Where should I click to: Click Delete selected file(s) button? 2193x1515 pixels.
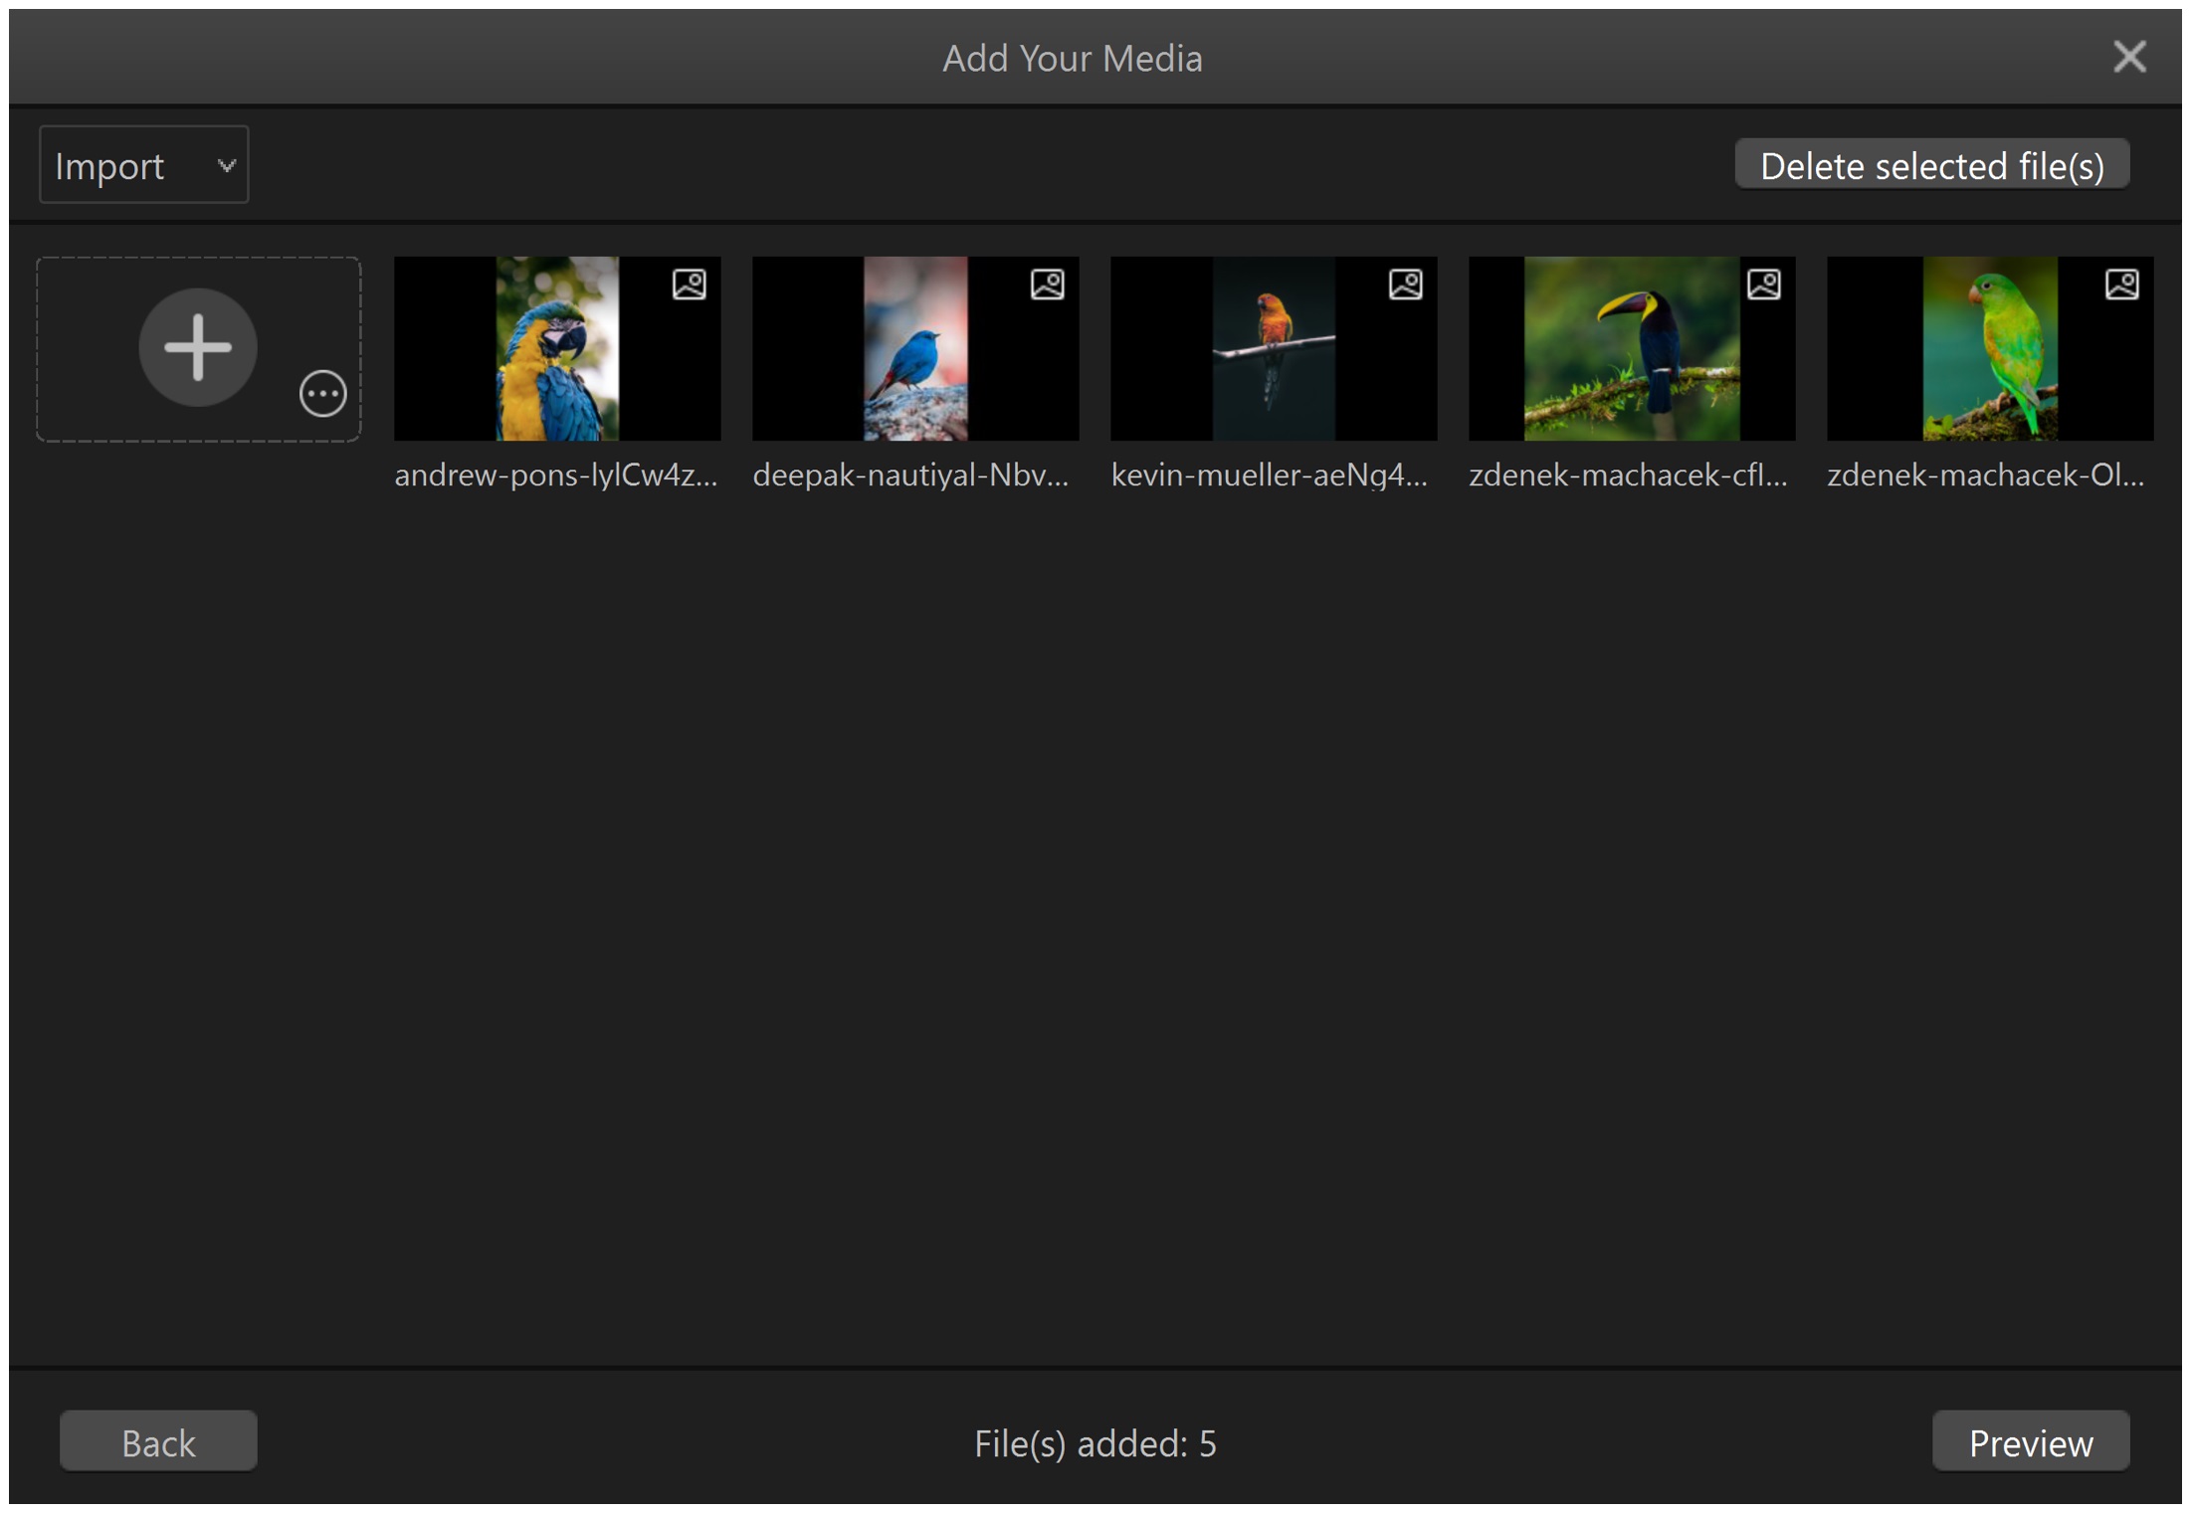click(1931, 165)
